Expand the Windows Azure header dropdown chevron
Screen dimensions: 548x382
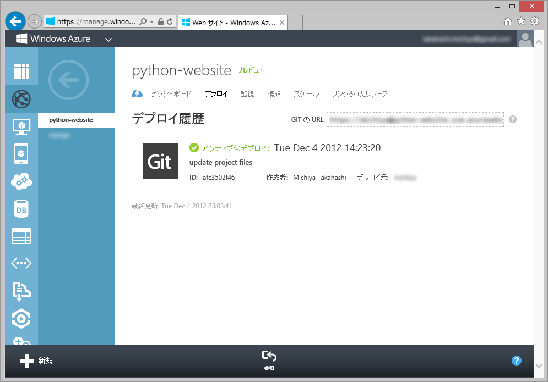108,40
